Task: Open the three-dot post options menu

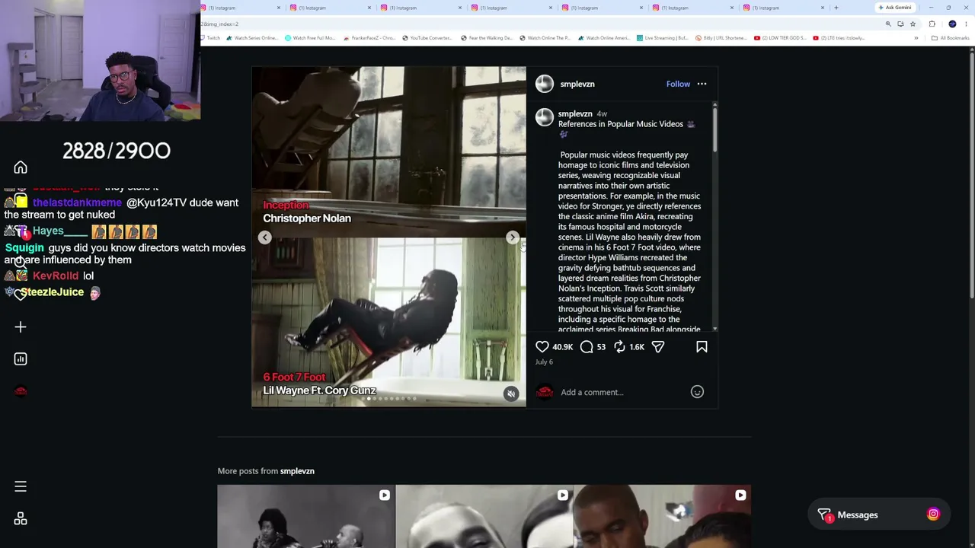Action: tap(702, 84)
